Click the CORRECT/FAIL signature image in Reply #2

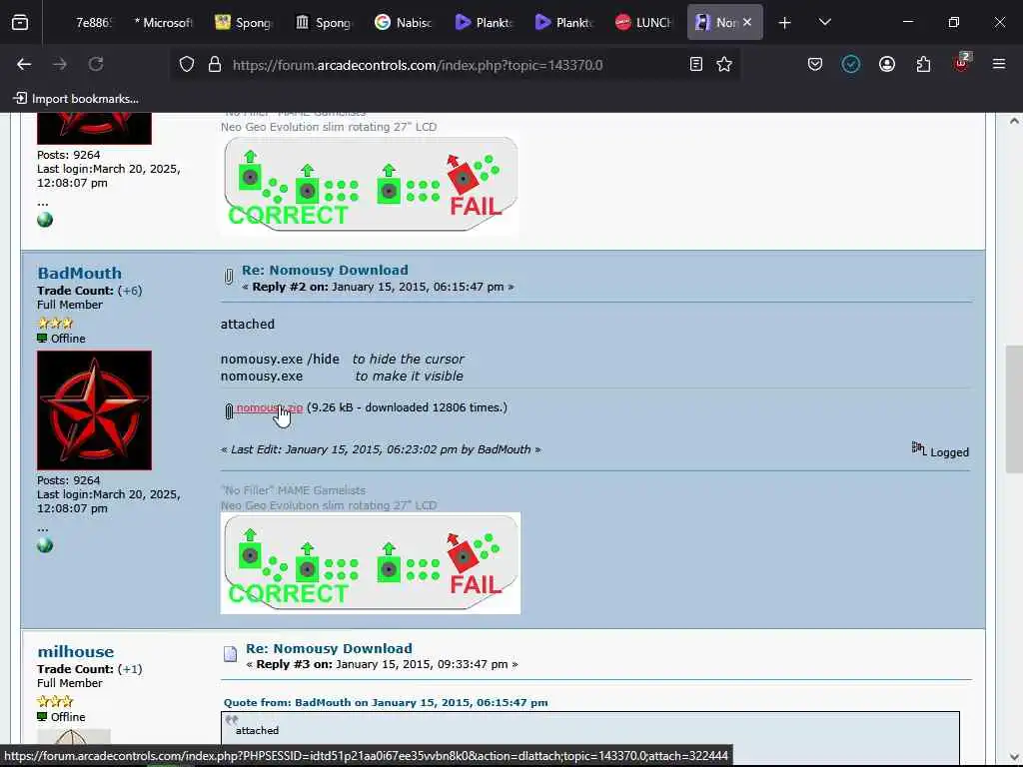point(371,563)
